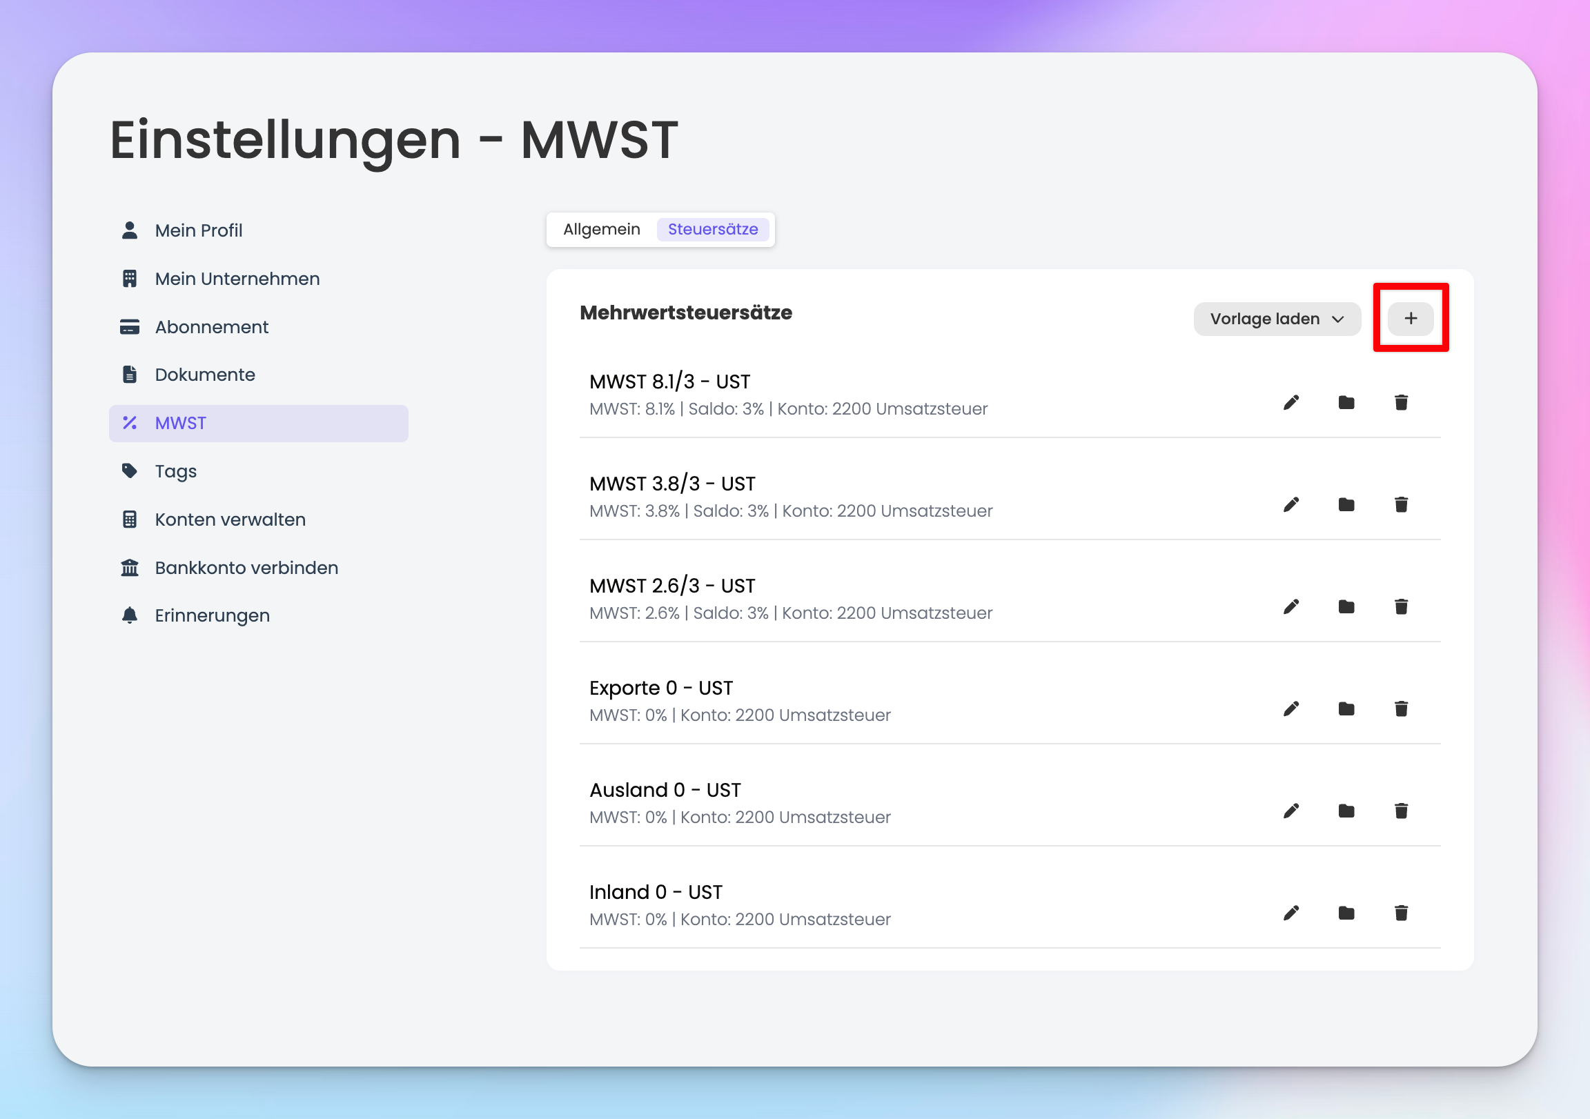Delete the Ausland 0 - UST entry
This screenshot has width=1590, height=1119.
click(1400, 810)
